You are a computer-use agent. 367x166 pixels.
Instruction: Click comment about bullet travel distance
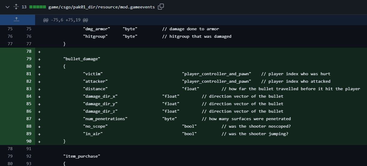coord(291,89)
